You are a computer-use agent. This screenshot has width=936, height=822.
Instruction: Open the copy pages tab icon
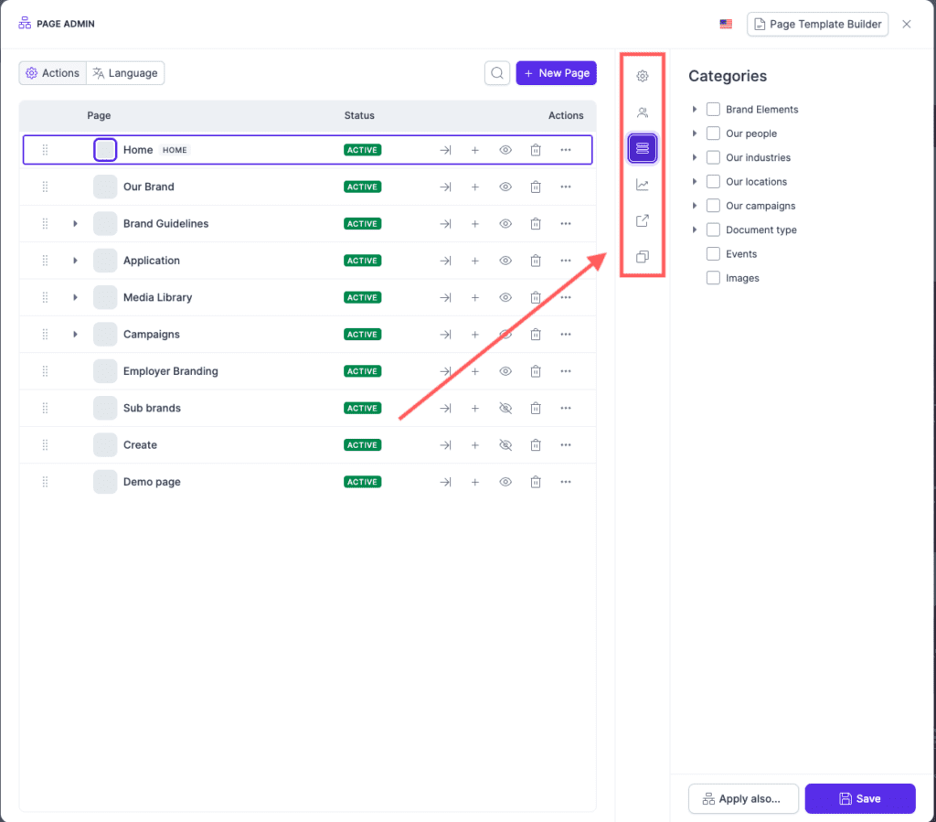[x=643, y=257]
